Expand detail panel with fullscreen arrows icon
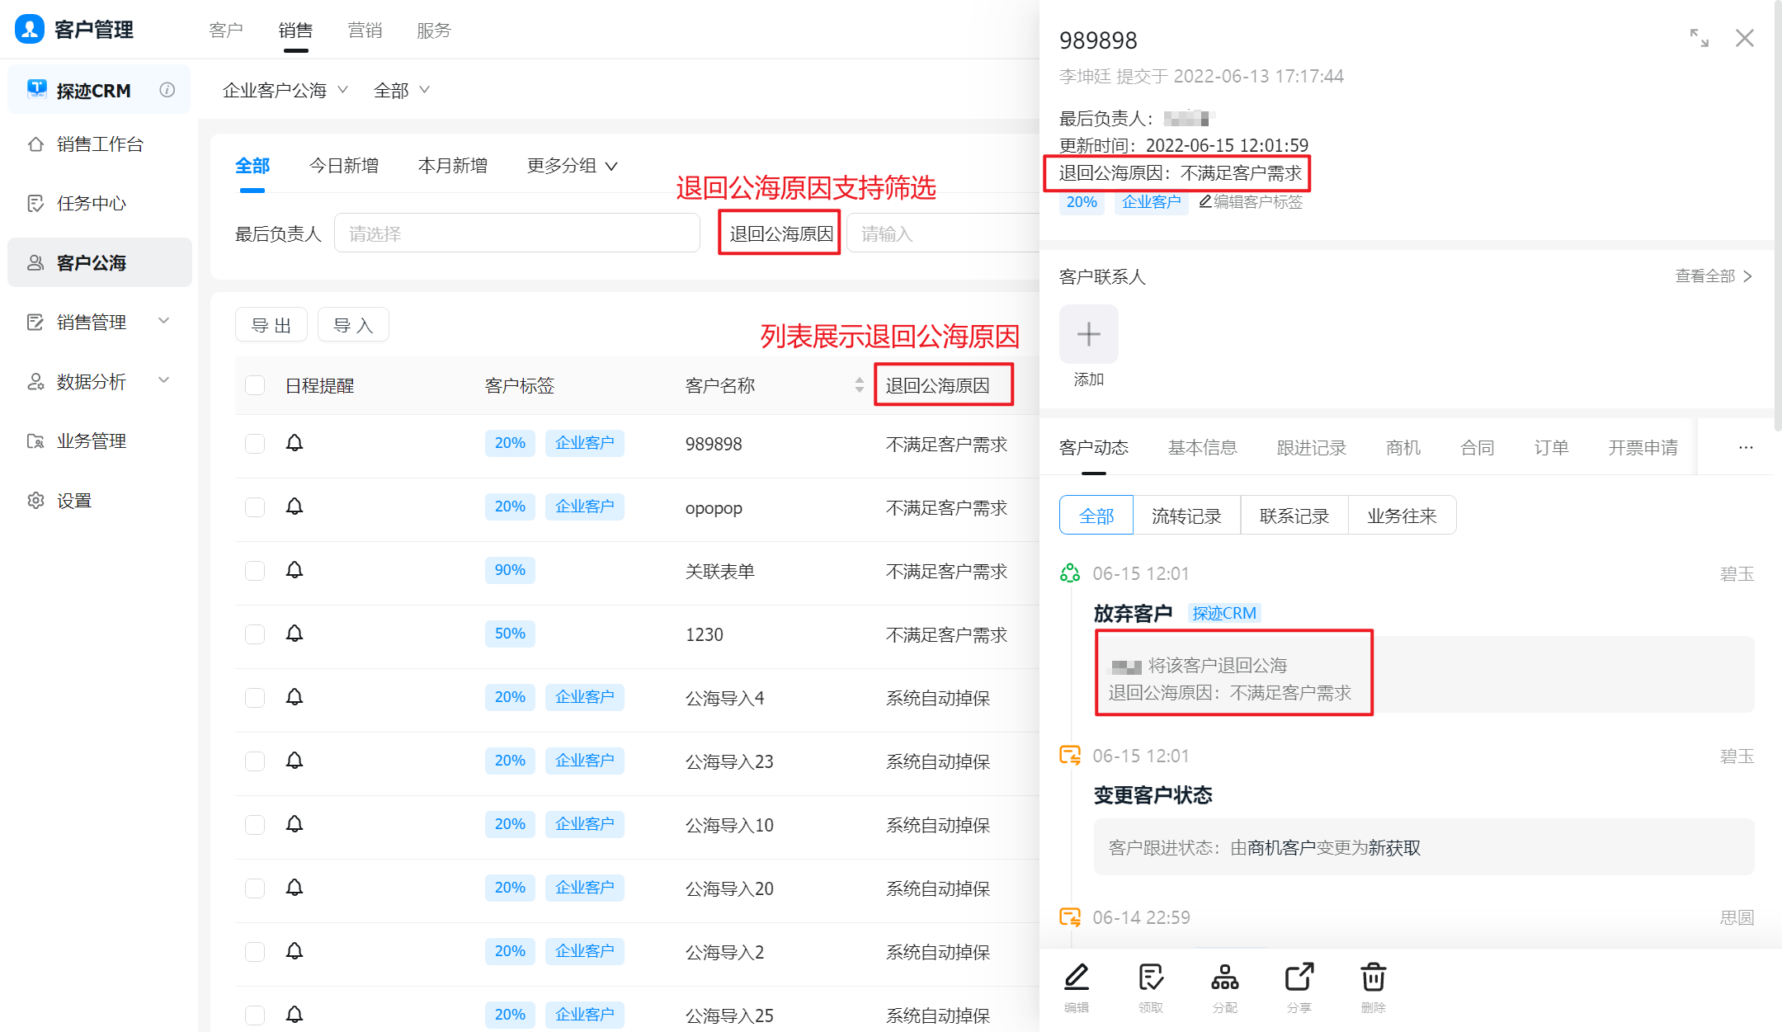Image resolution: width=1782 pixels, height=1032 pixels. click(1699, 38)
